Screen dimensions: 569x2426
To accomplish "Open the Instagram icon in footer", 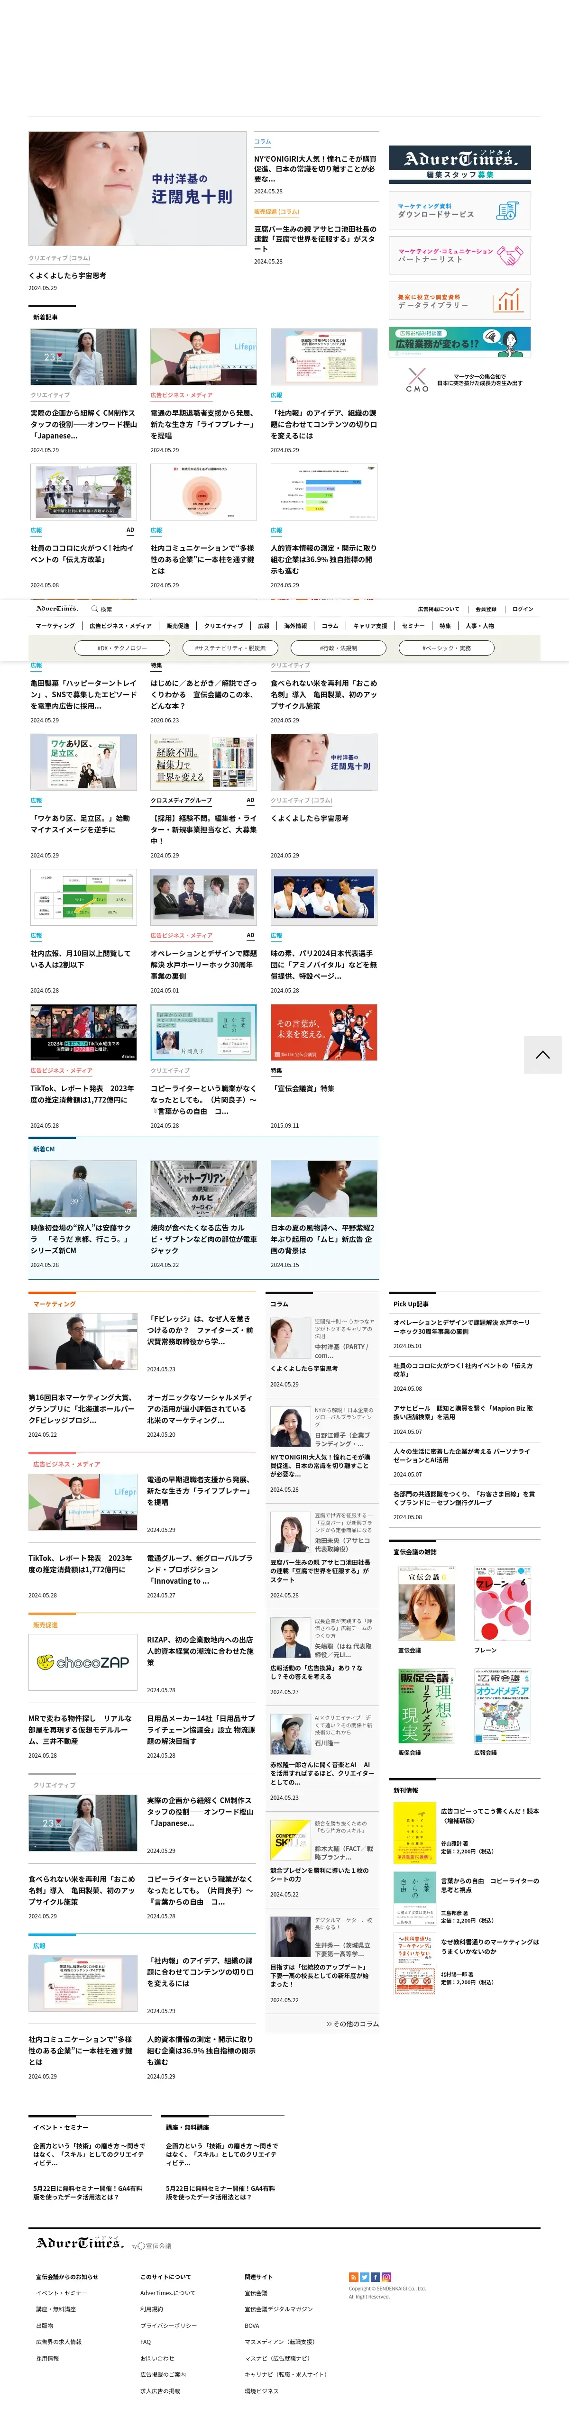I will click(387, 2277).
